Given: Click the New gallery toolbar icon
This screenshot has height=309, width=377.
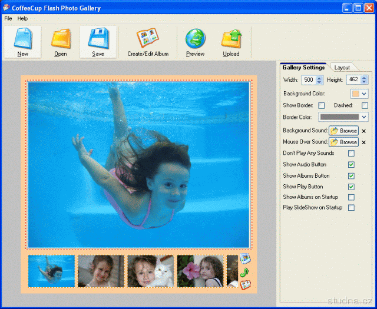Looking at the screenshot, I should pos(23,42).
